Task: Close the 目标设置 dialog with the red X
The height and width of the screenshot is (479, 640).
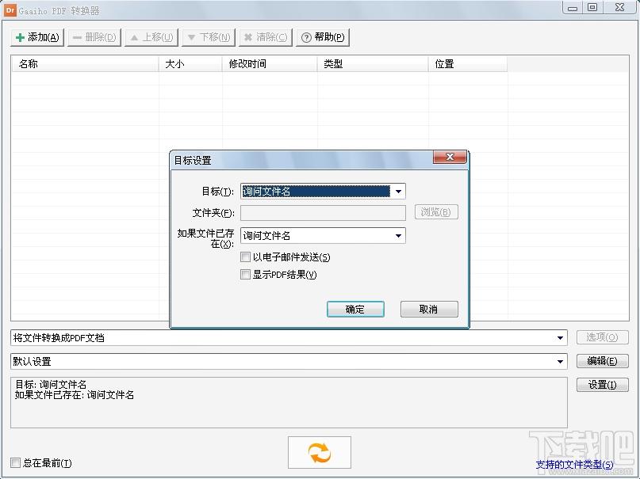Action: 449,159
